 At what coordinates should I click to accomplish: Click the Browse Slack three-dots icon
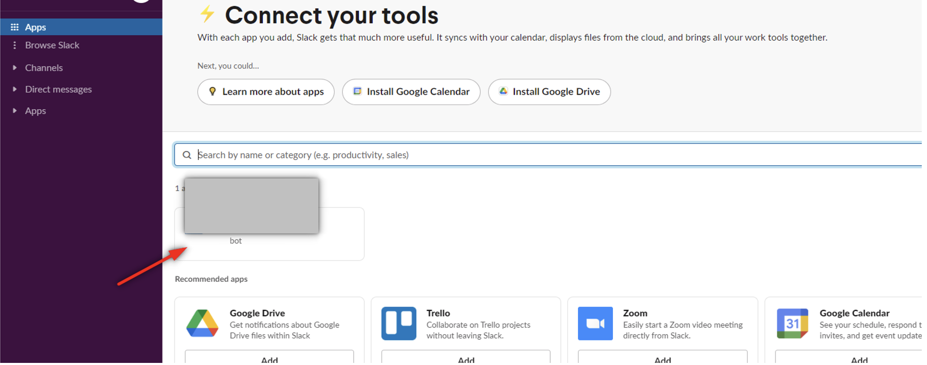pyautogui.click(x=15, y=45)
